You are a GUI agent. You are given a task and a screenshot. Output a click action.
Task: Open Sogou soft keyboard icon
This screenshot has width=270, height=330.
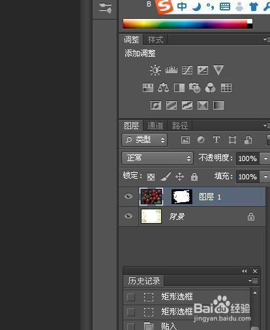point(225,7)
